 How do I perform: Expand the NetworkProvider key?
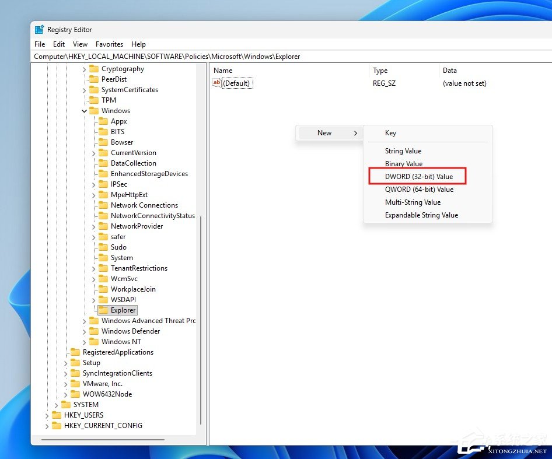click(93, 227)
